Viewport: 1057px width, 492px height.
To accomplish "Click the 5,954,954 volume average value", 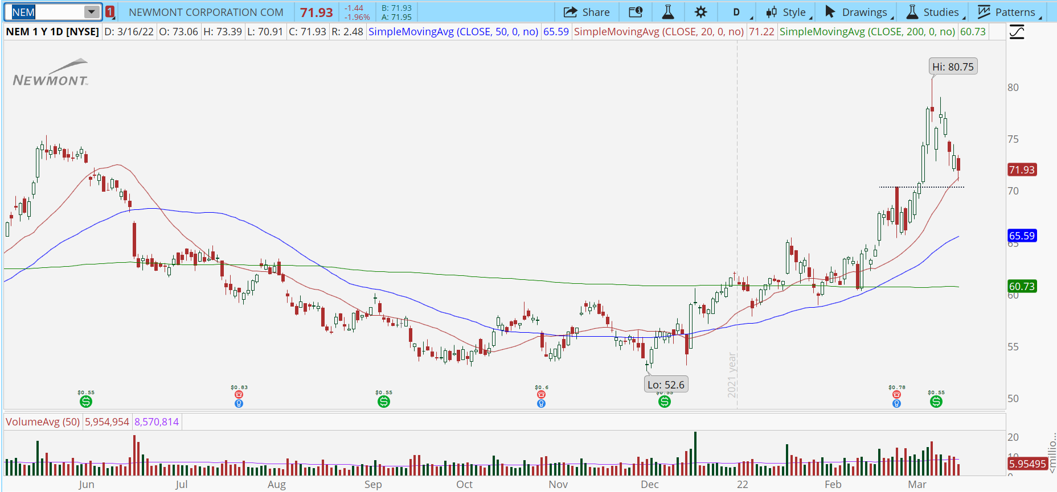I will click(x=107, y=422).
